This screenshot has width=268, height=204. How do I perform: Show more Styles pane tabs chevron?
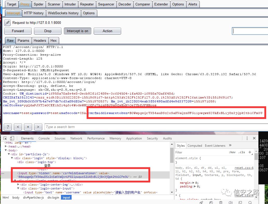230,145
